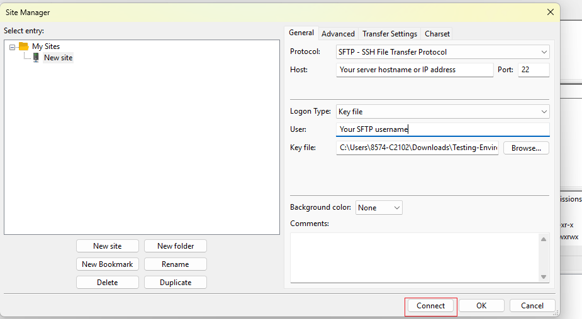
Task: Click into the Port field
Action: 534,70
